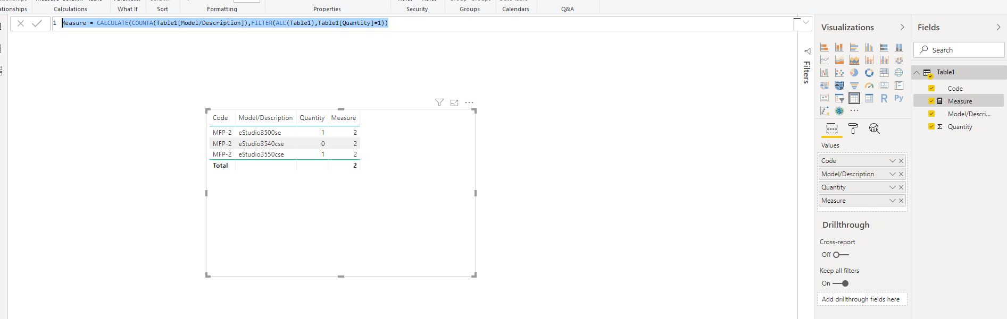Select the line chart visual
Viewport: 1007px width, 319px height.
[825, 60]
